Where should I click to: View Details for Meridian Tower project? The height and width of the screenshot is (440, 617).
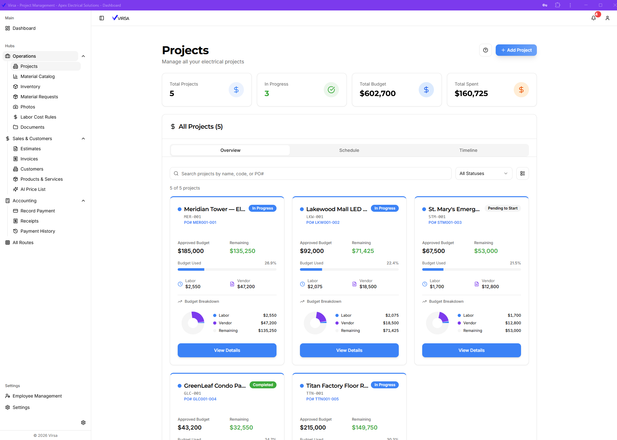[x=227, y=350]
